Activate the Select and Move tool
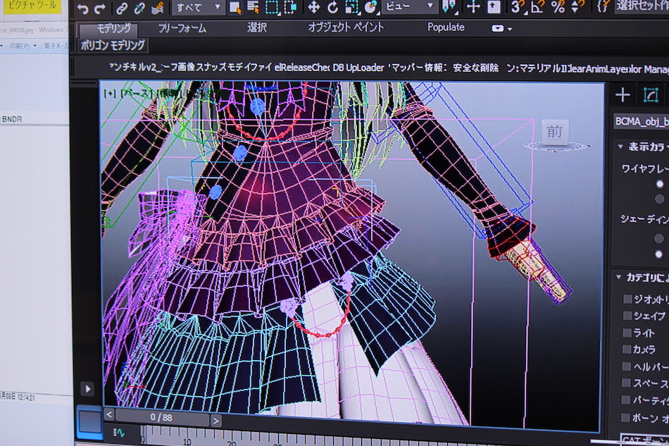This screenshot has height=446, width=669. (313, 8)
